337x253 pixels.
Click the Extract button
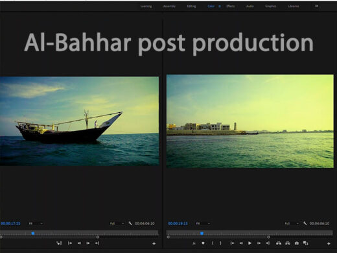coord(288,243)
